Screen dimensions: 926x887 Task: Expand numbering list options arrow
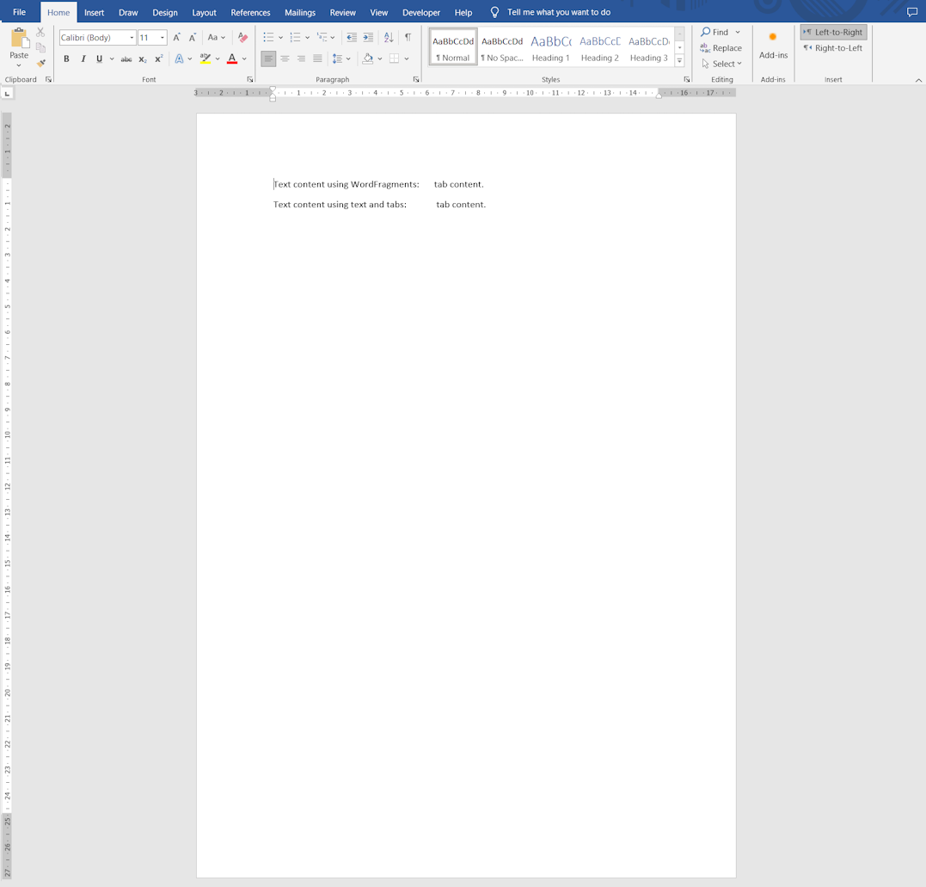(x=307, y=37)
